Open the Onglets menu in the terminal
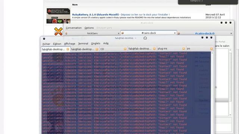239x134 pixels. point(96,44)
